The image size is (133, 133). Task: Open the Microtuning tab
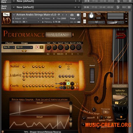click(x=120, y=86)
